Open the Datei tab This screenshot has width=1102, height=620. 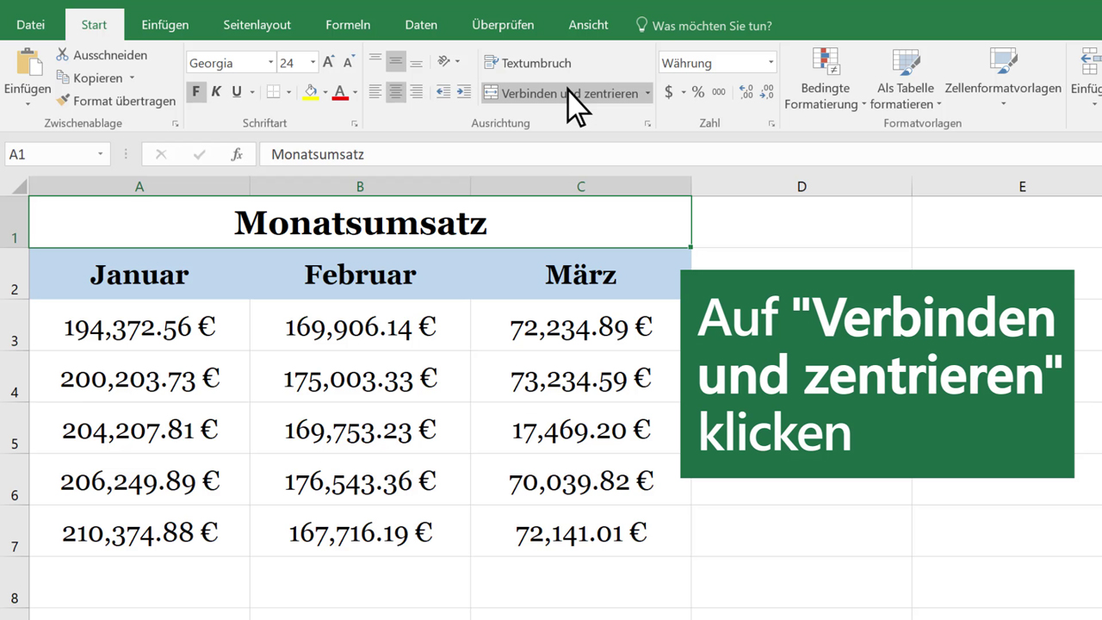(x=30, y=25)
